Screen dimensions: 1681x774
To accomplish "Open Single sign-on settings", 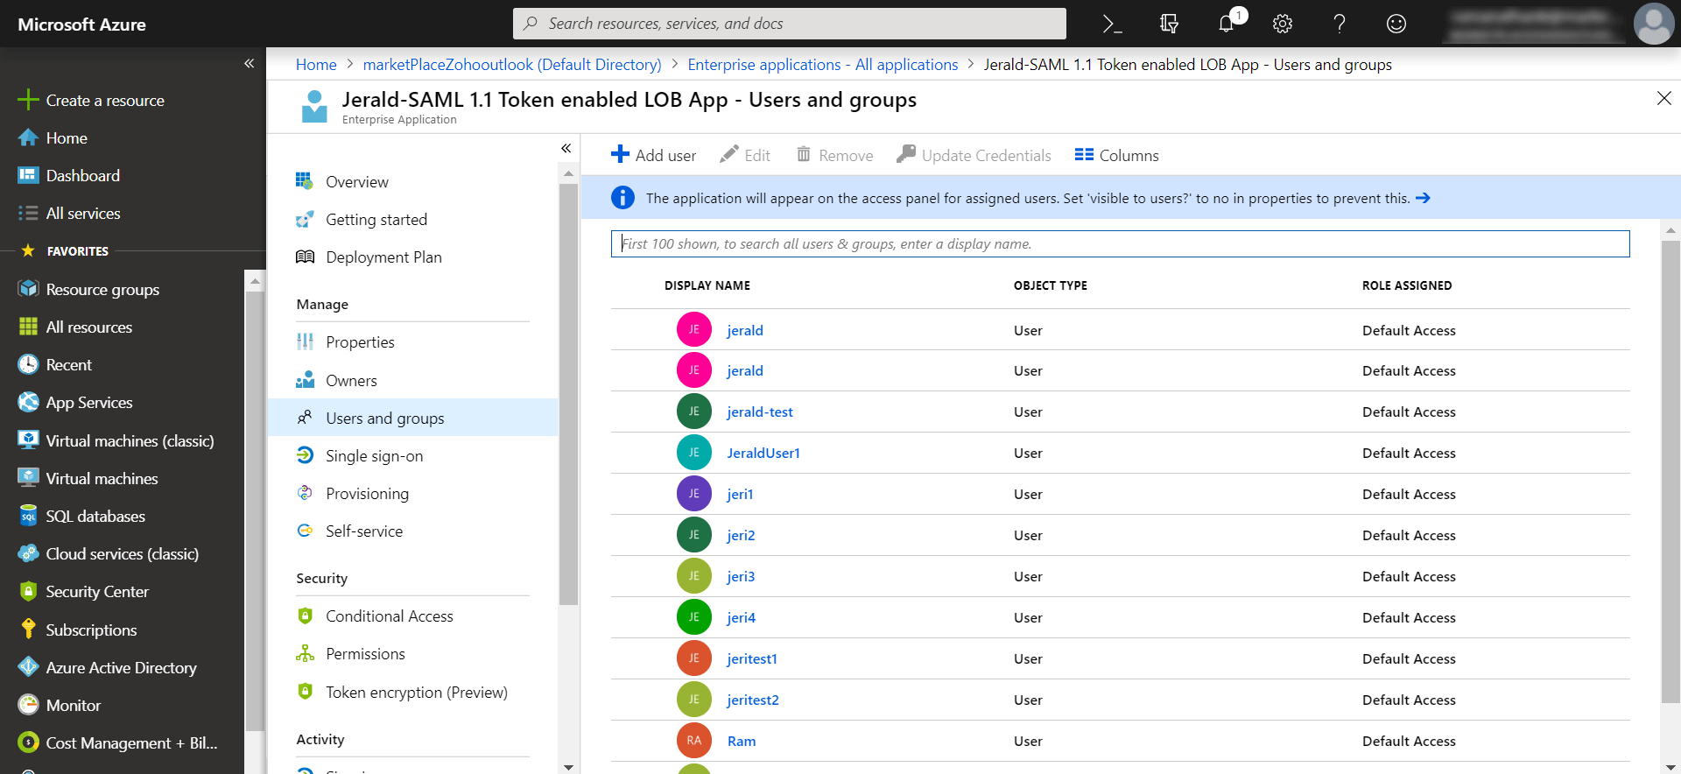I will [374, 456].
